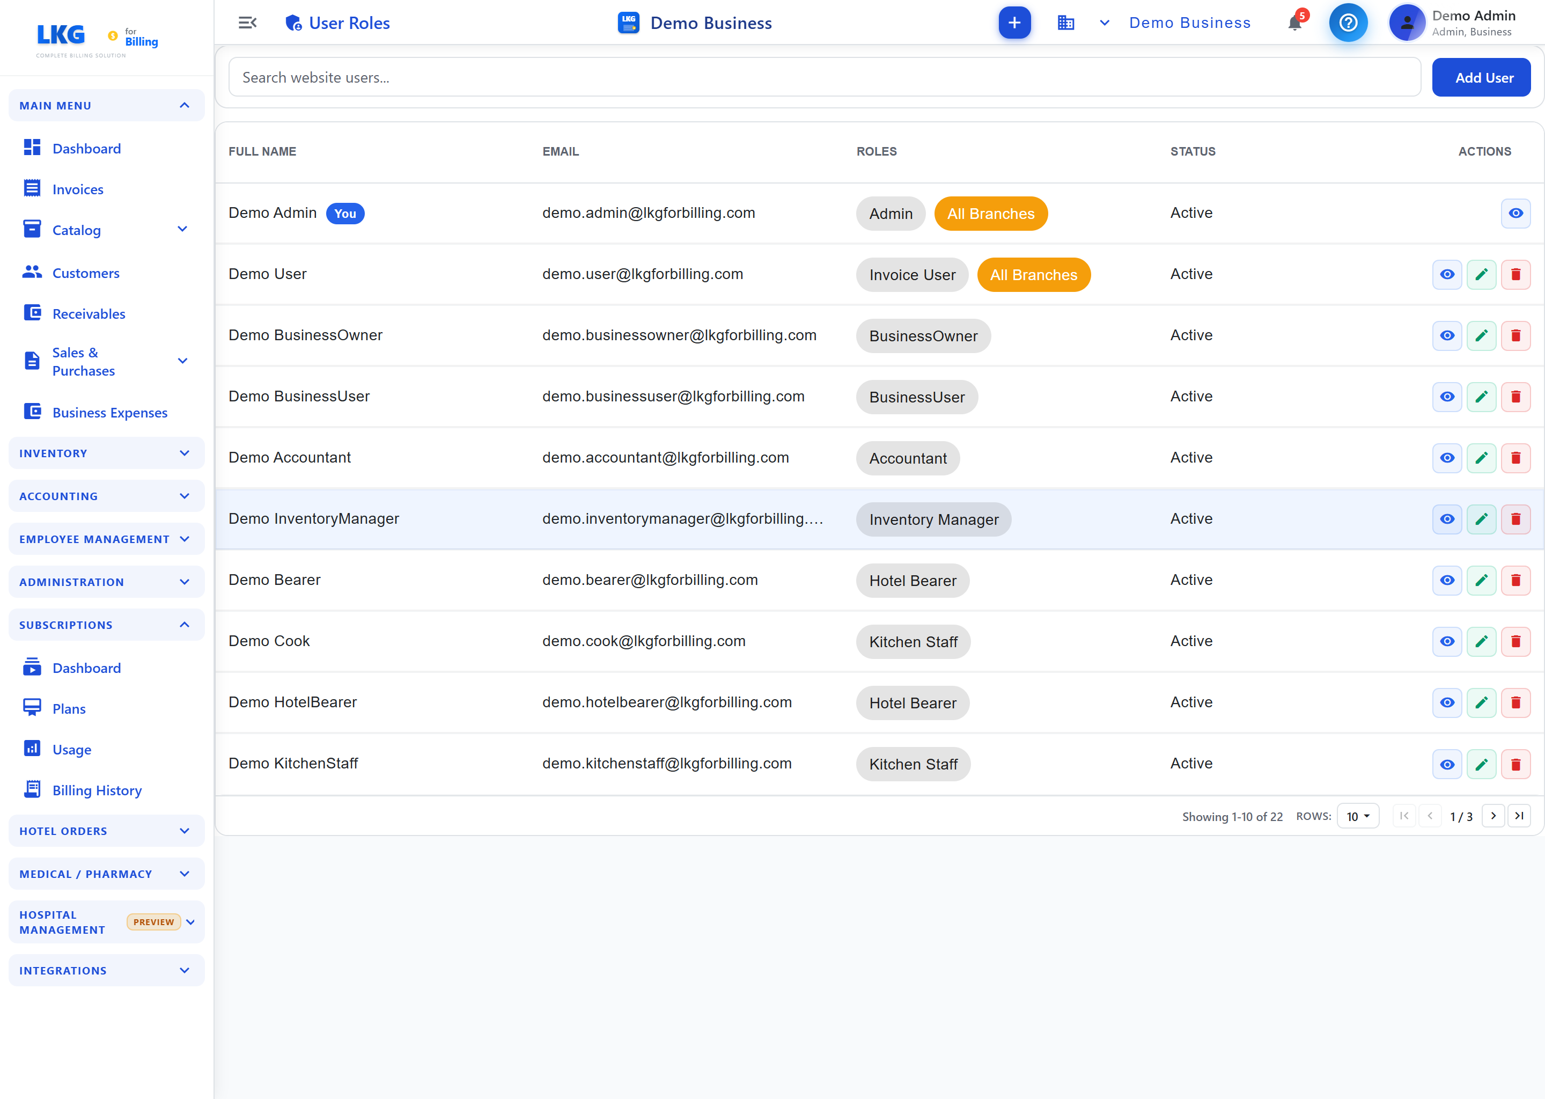Viewport: 1545px width, 1099px height.
Task: Jump to last page of users
Action: 1519,816
